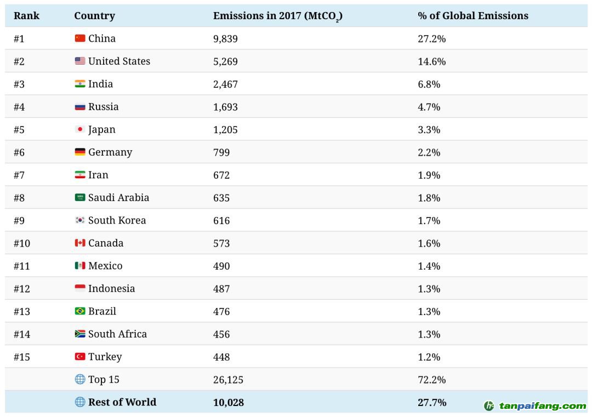The width and height of the screenshot is (592, 417).
Task: Click the Indonesia country name
Action: click(x=111, y=288)
